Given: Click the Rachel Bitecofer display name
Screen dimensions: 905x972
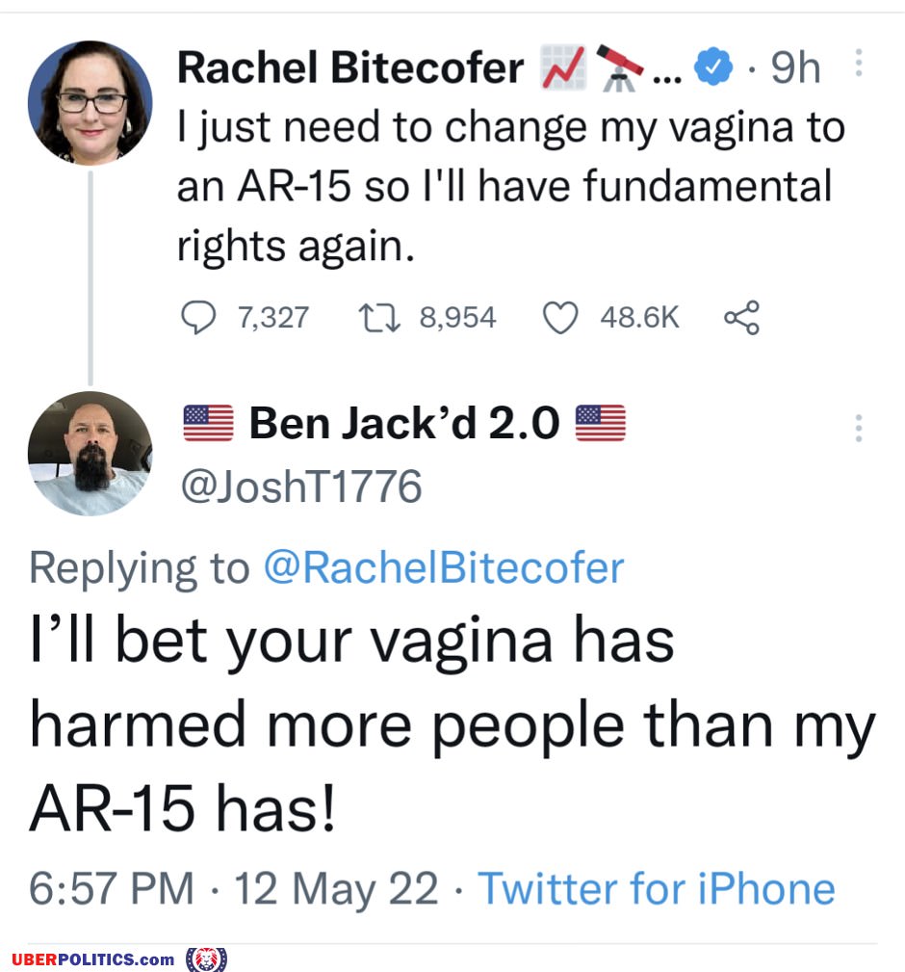Looking at the screenshot, I should 351,68.
